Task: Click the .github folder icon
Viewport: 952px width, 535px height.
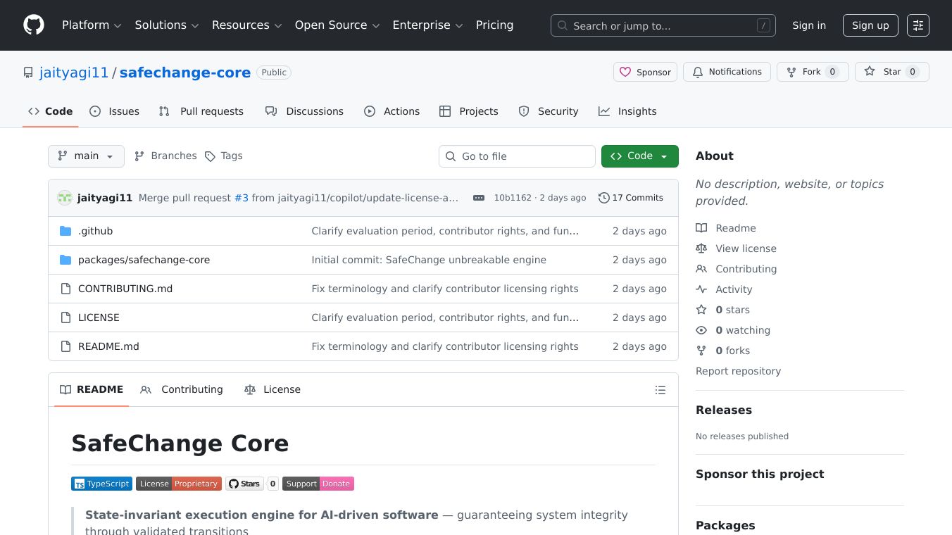Action: tap(65, 230)
